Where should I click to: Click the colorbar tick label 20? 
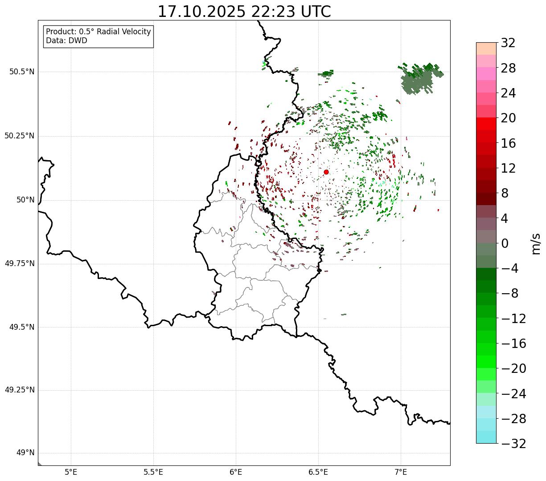pyautogui.click(x=508, y=118)
